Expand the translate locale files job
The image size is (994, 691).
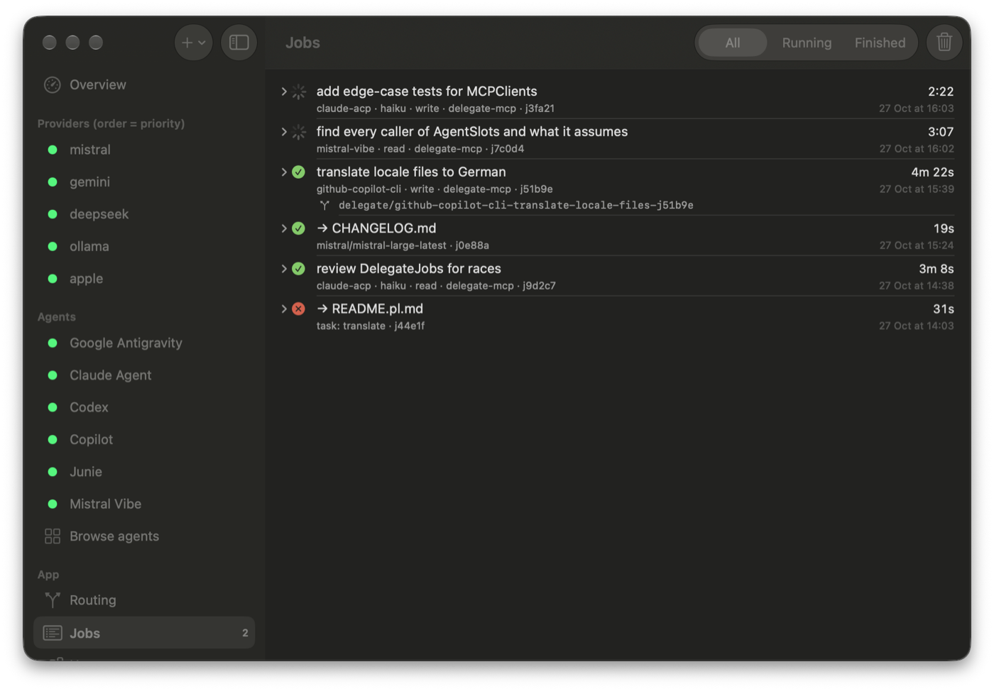click(284, 172)
